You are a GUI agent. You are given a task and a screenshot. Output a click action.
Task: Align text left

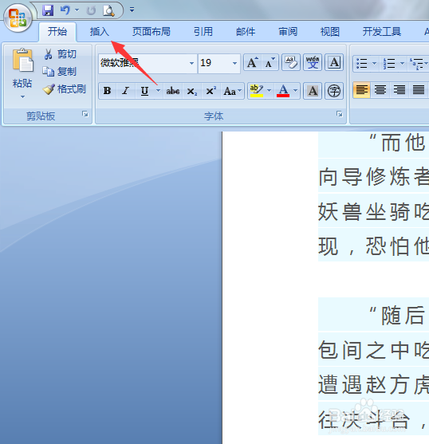(361, 90)
